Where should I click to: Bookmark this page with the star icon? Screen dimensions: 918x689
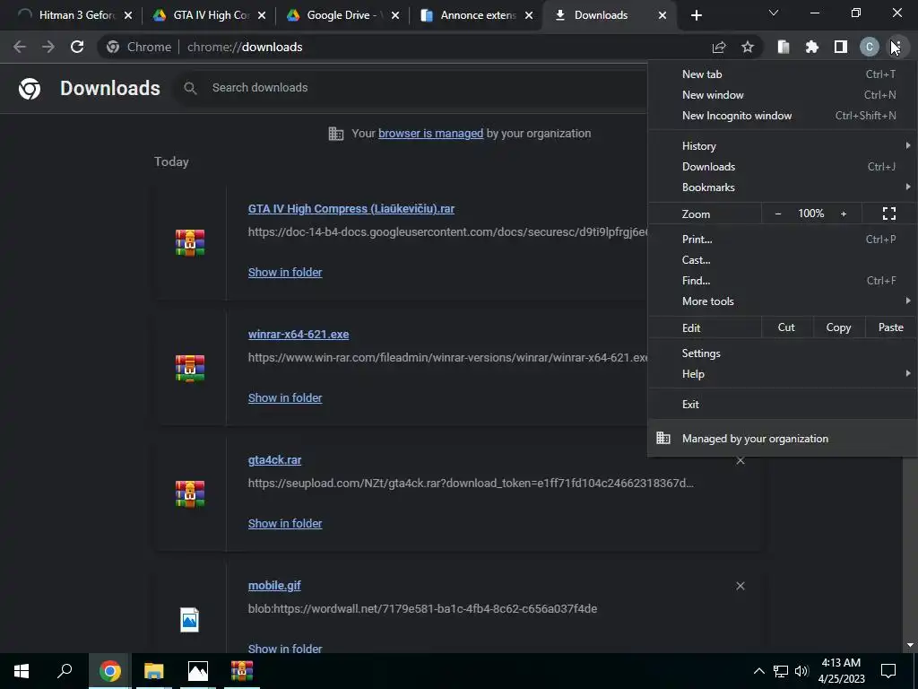pos(748,47)
